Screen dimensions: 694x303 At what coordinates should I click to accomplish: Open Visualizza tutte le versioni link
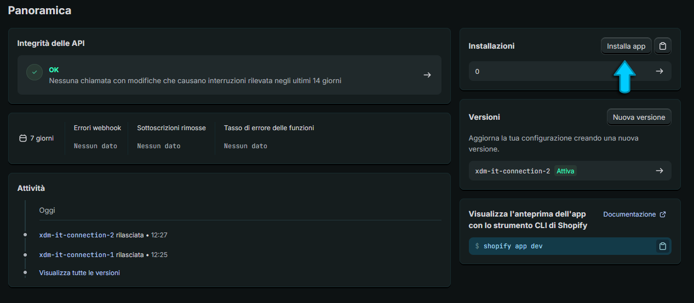(79, 272)
